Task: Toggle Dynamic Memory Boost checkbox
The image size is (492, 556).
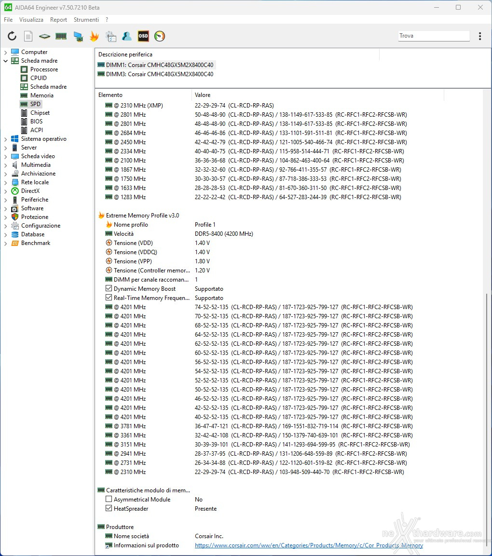Action: [109, 289]
